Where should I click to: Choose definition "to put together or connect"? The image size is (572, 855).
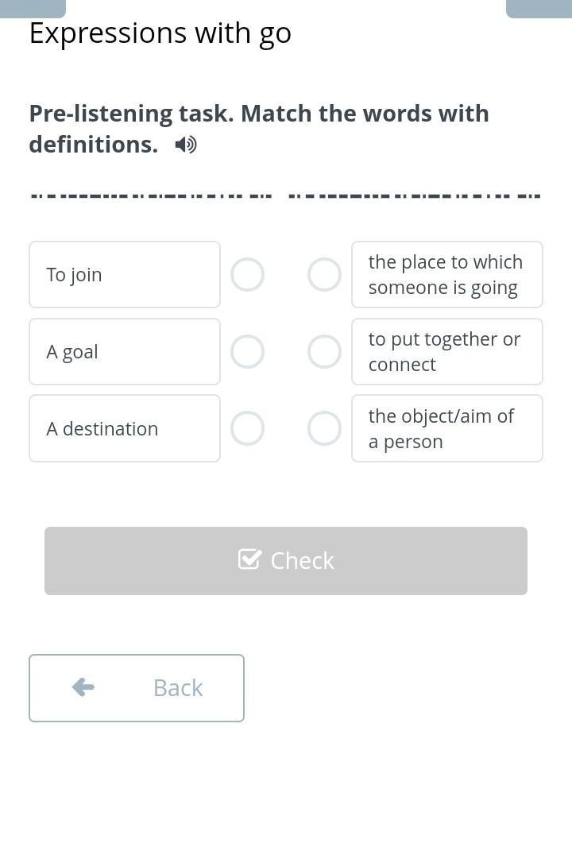(446, 352)
